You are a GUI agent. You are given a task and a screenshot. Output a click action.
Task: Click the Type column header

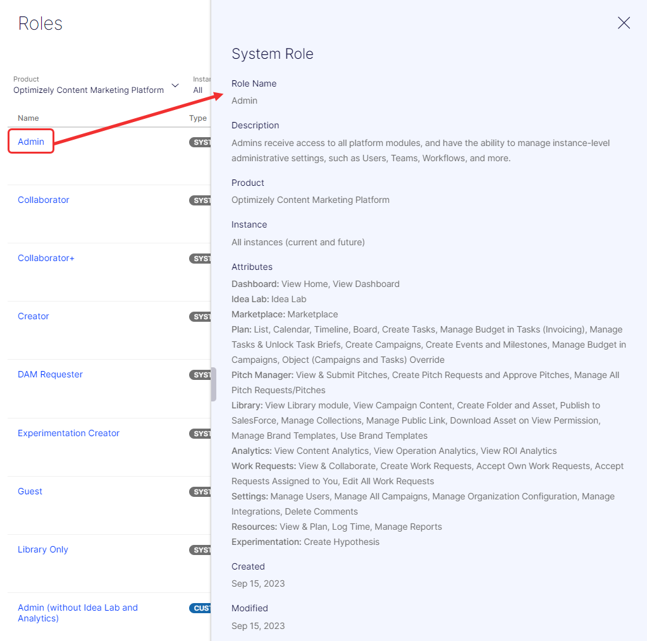[x=197, y=118]
